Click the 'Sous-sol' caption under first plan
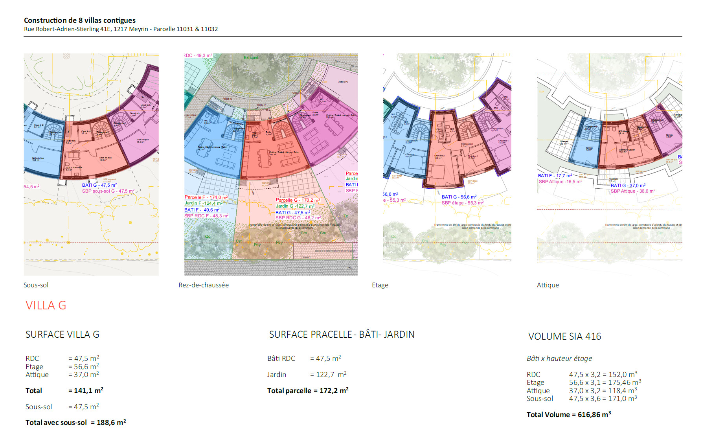The image size is (702, 445). click(x=36, y=285)
